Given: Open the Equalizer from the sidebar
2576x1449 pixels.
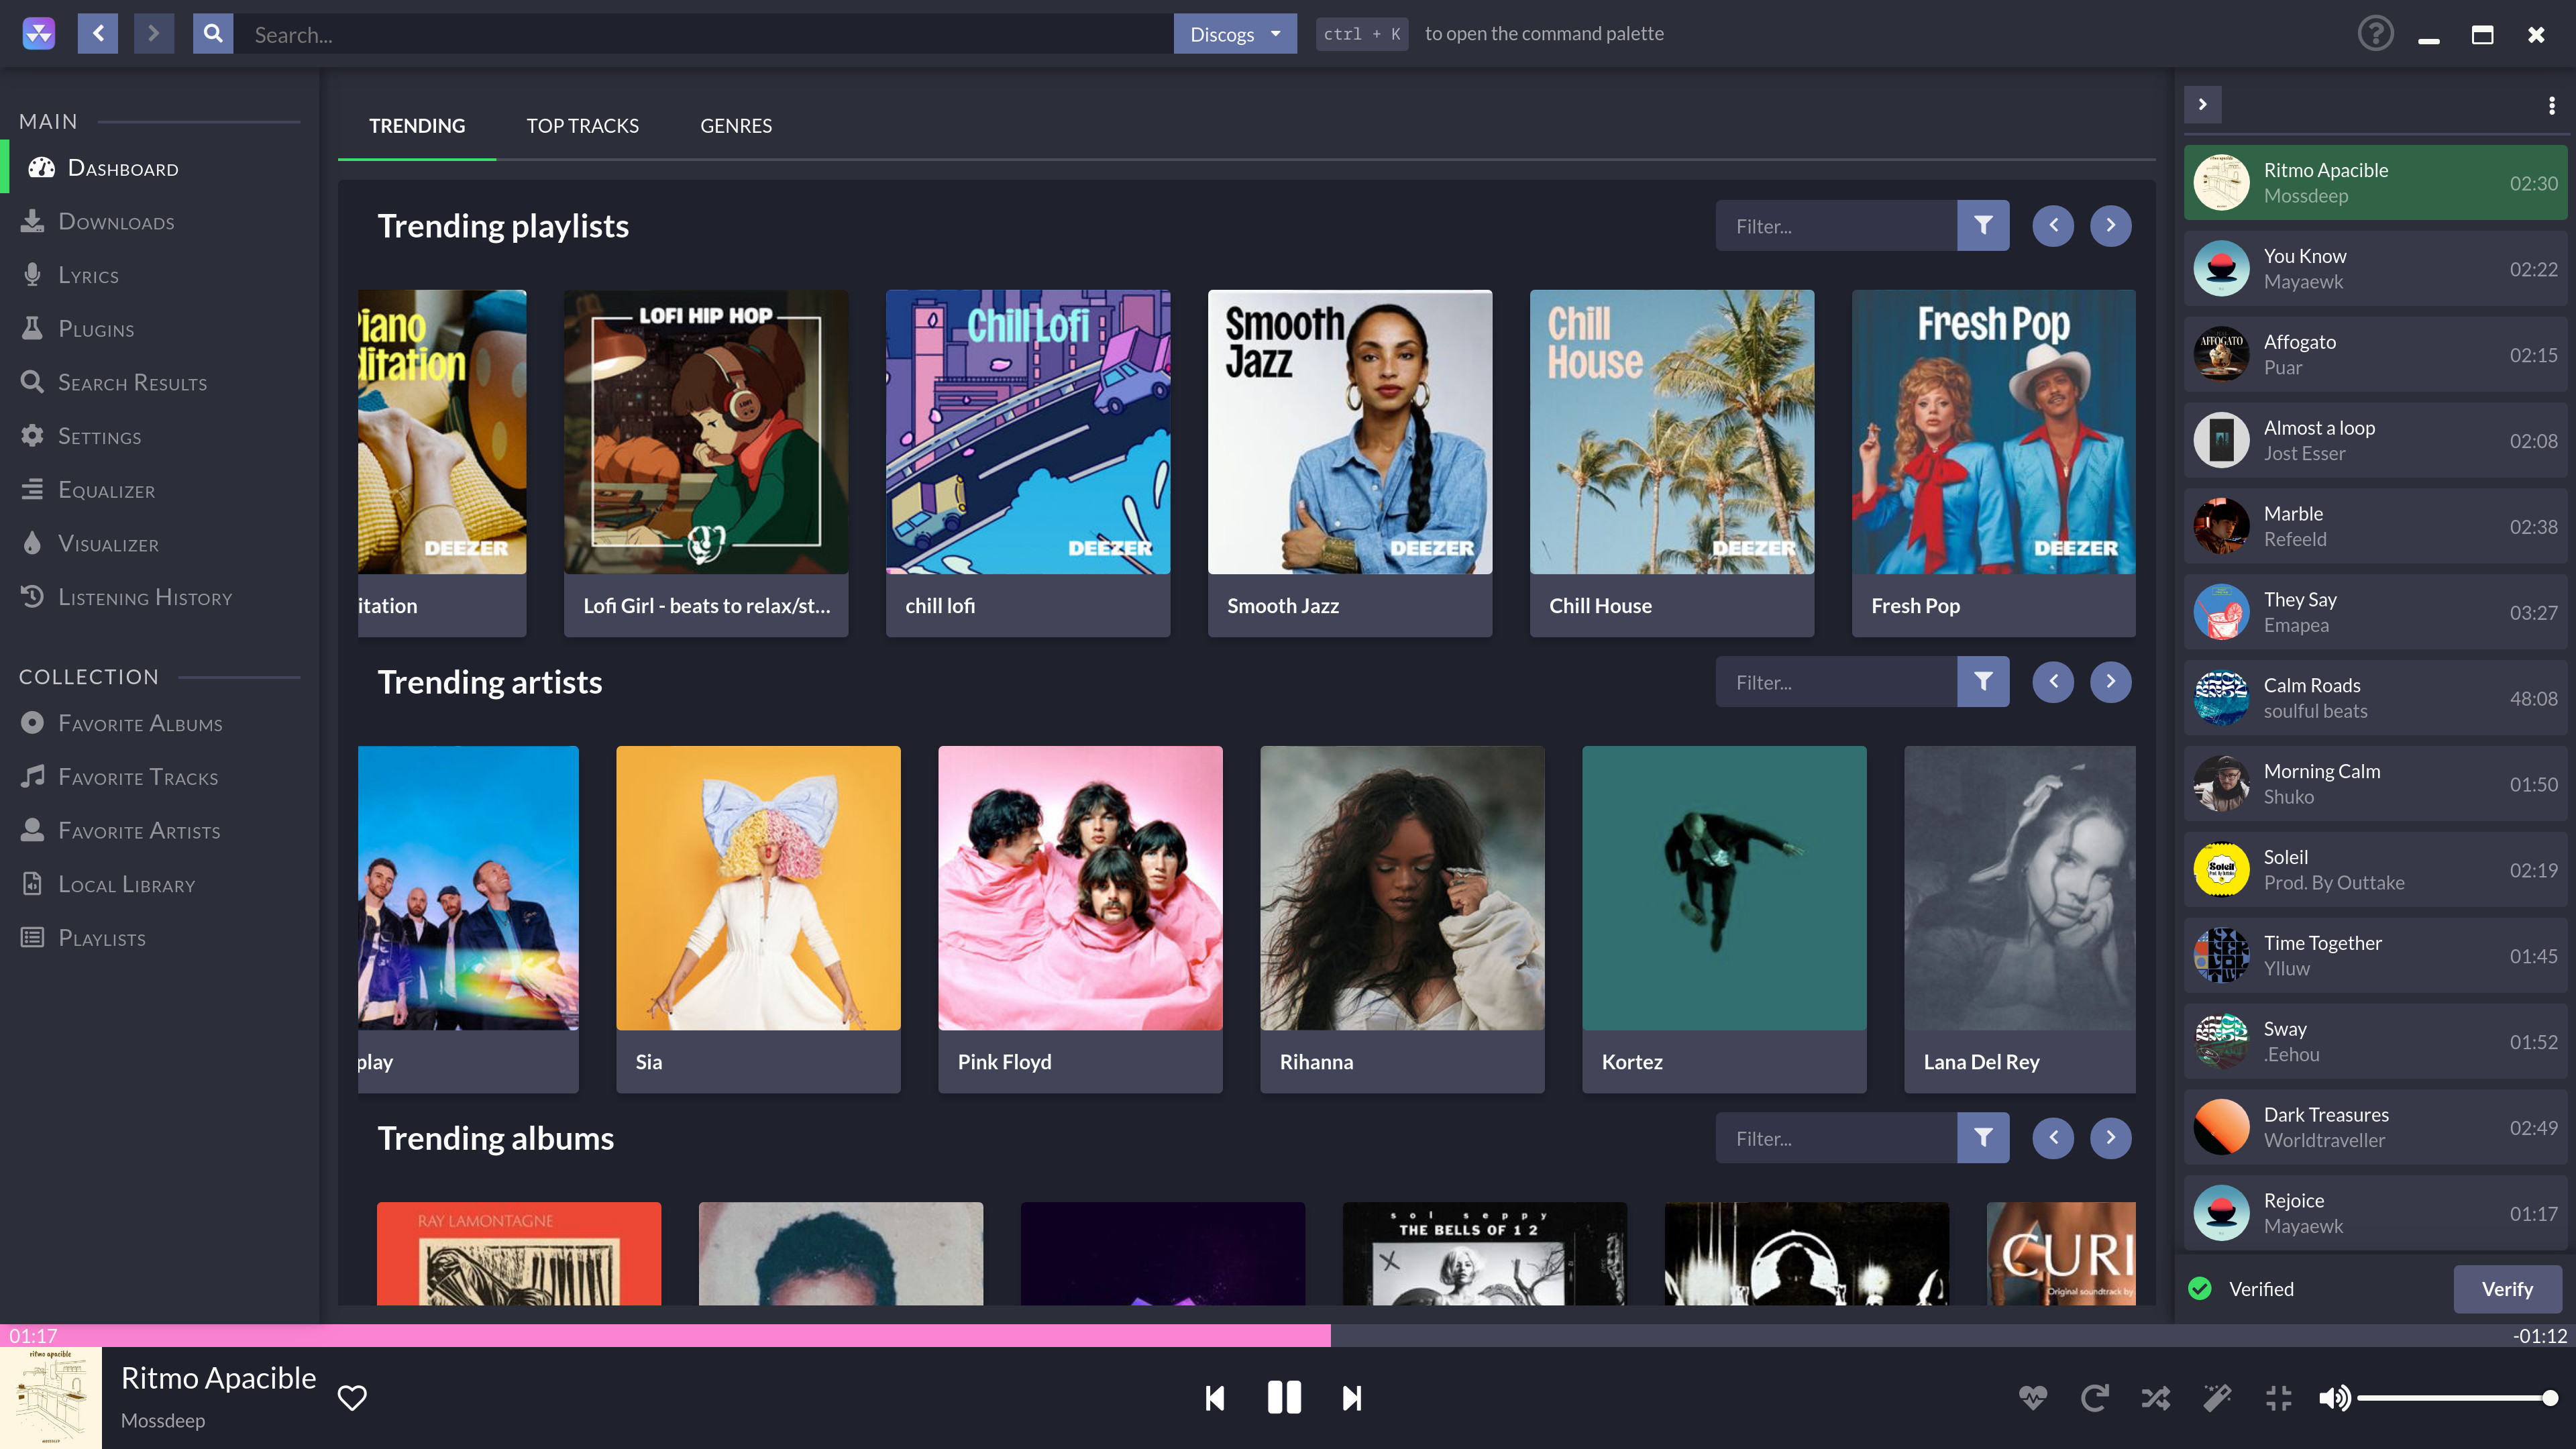Looking at the screenshot, I should (x=106, y=490).
